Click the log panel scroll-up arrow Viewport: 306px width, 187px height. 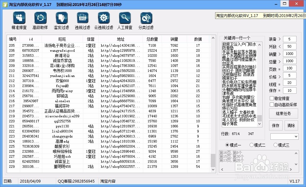point(296,154)
